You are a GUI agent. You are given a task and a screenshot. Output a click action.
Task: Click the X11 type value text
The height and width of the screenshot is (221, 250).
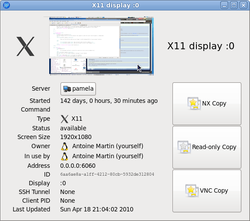tap(77, 119)
